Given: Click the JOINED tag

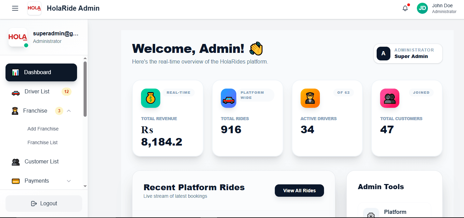Looking at the screenshot, I should 421,92.
